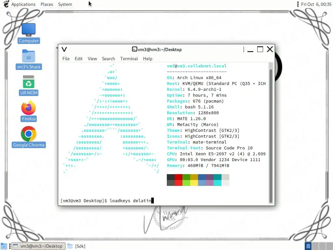The width and height of the screenshot is (333, 250).
Task: Click the 'Terminal Font: Source Code Pro 10' line
Action: pyautogui.click(x=210, y=148)
